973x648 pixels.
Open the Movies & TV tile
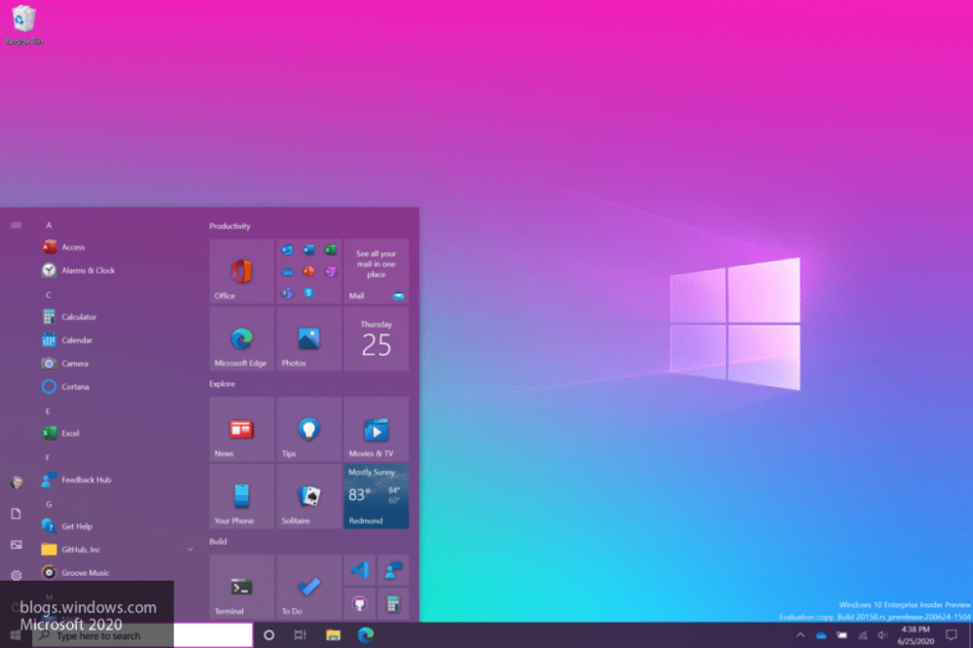(377, 428)
